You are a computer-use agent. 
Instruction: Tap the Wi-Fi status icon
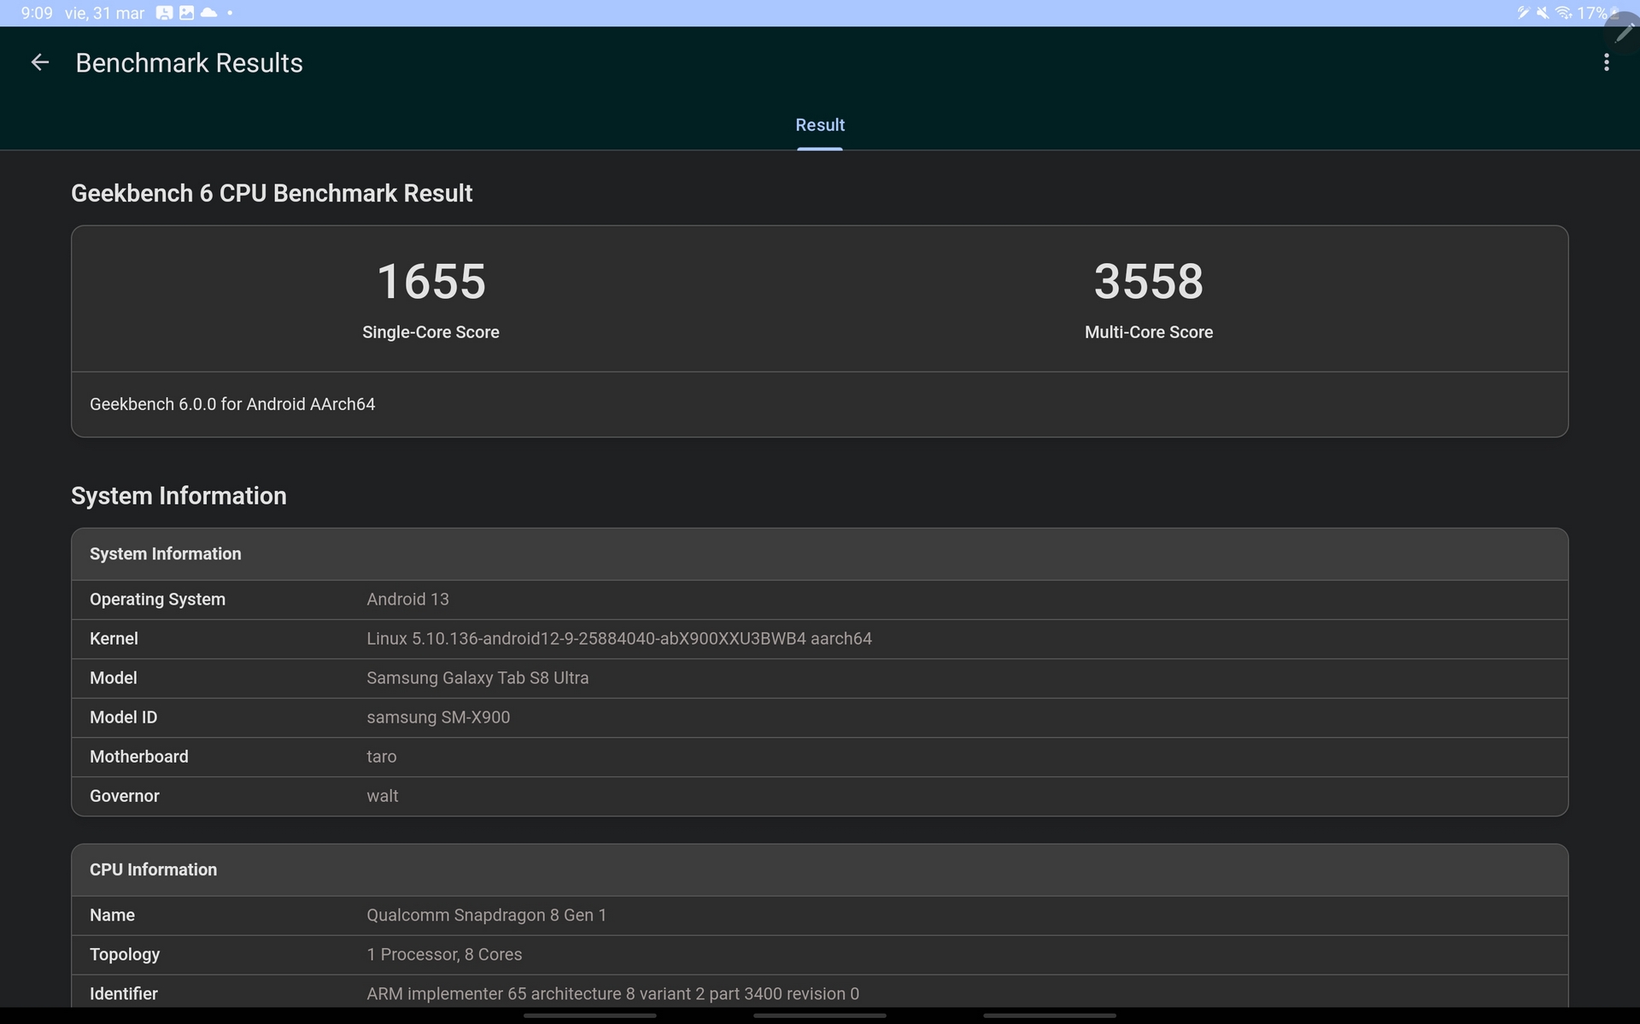1563,13
